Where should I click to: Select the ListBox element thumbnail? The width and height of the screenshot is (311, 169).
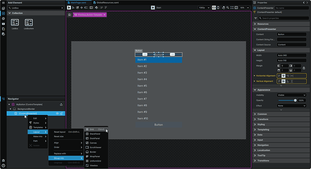(x=15, y=24)
